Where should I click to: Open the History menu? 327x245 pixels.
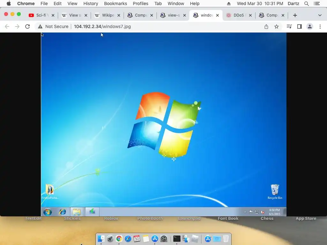tap(91, 4)
